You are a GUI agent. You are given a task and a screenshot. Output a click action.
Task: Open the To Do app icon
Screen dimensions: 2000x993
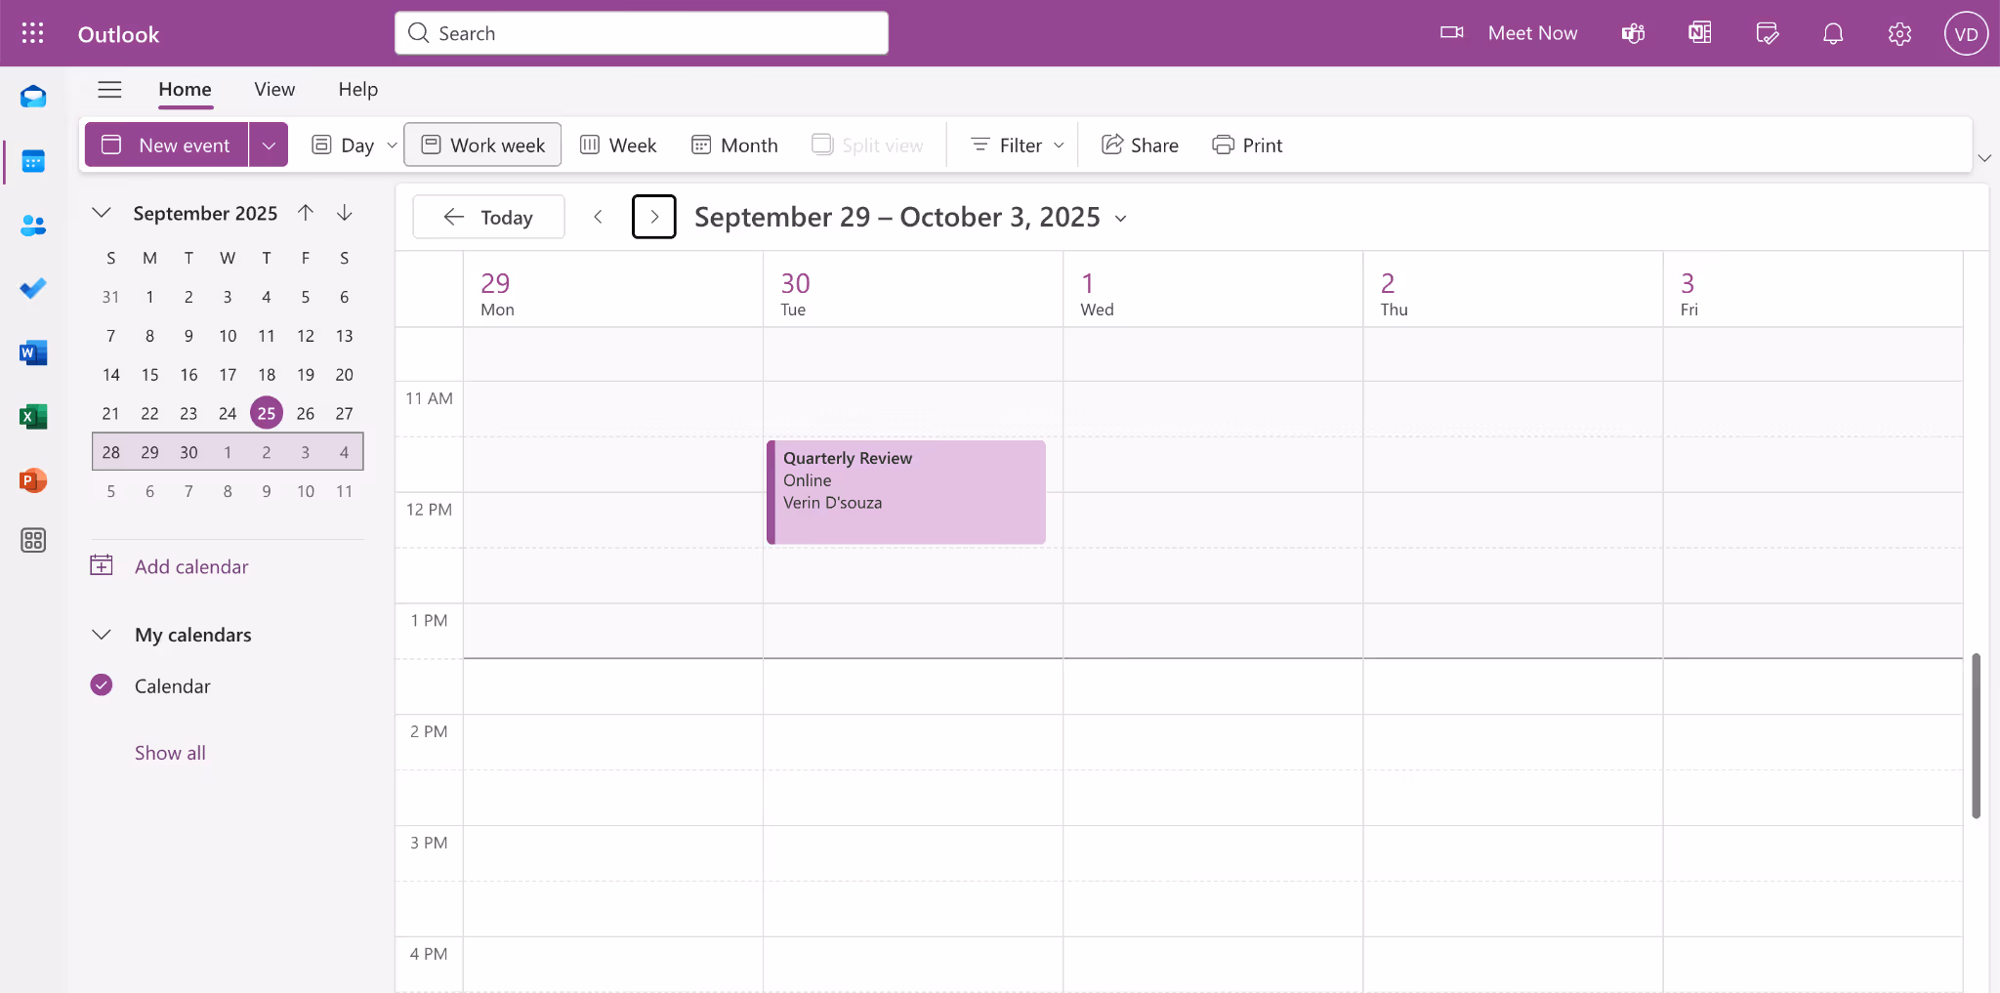tap(32, 288)
